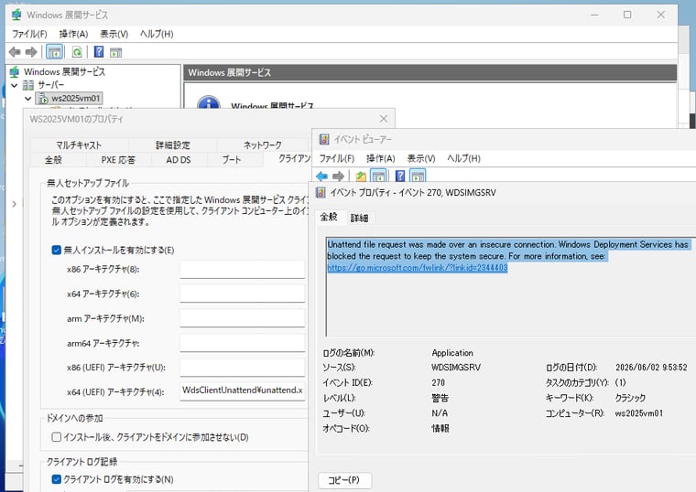
Task: Click イベント プロパティ dialog title icon
Action: point(320,193)
